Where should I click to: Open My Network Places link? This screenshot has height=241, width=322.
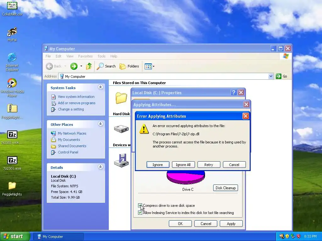click(x=72, y=133)
